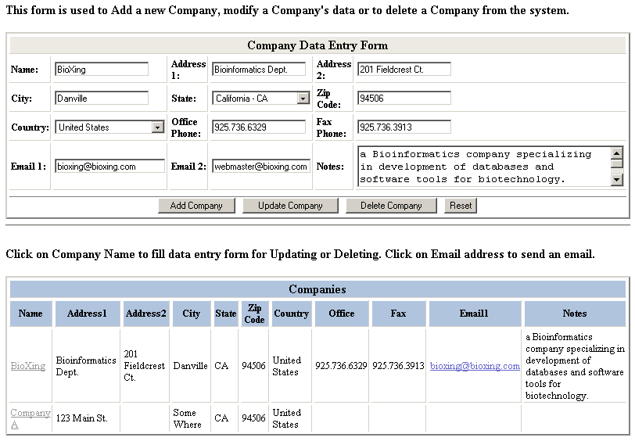
Task: Focus the Address 1 input field
Action: click(259, 70)
